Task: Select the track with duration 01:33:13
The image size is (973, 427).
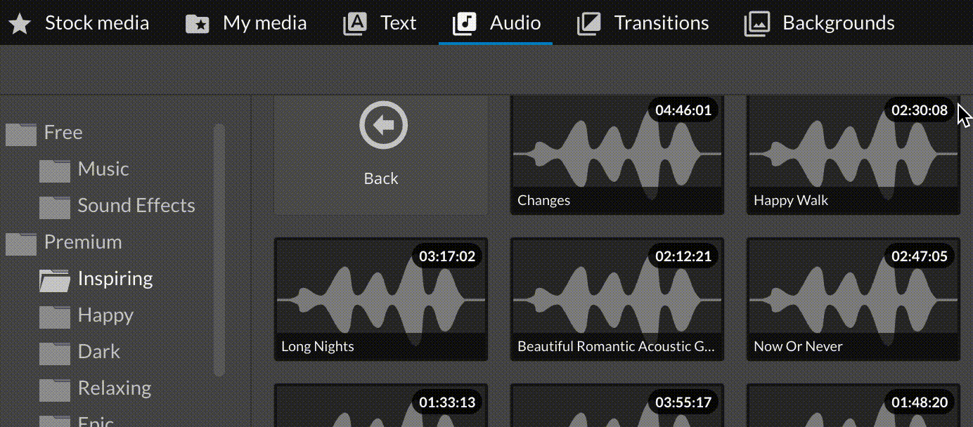Action: point(381,405)
